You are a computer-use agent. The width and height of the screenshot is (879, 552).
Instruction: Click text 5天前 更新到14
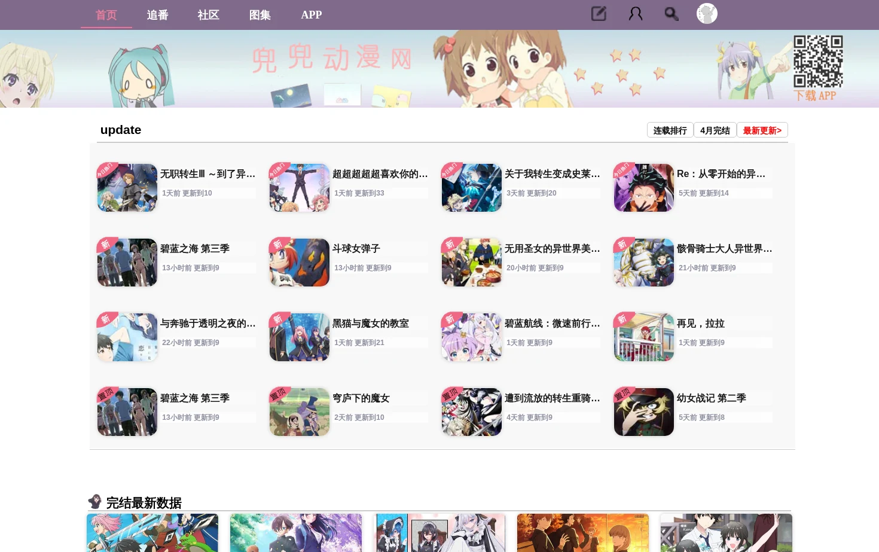pos(704,193)
